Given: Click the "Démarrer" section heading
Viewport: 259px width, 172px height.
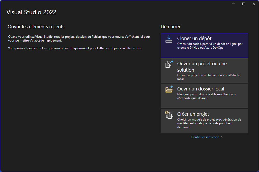Looking at the screenshot, I should 170,27.
